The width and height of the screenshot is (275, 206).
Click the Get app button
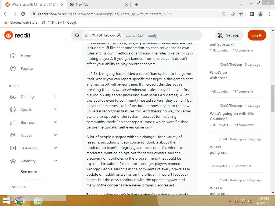click(229, 35)
